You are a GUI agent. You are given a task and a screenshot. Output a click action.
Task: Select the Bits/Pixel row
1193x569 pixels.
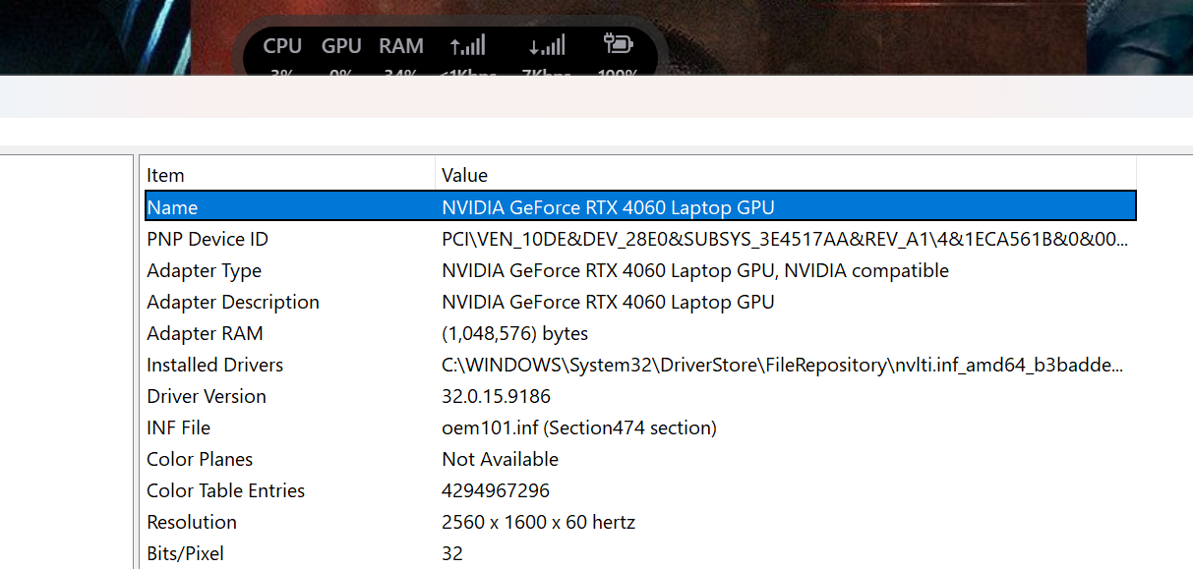(x=640, y=553)
